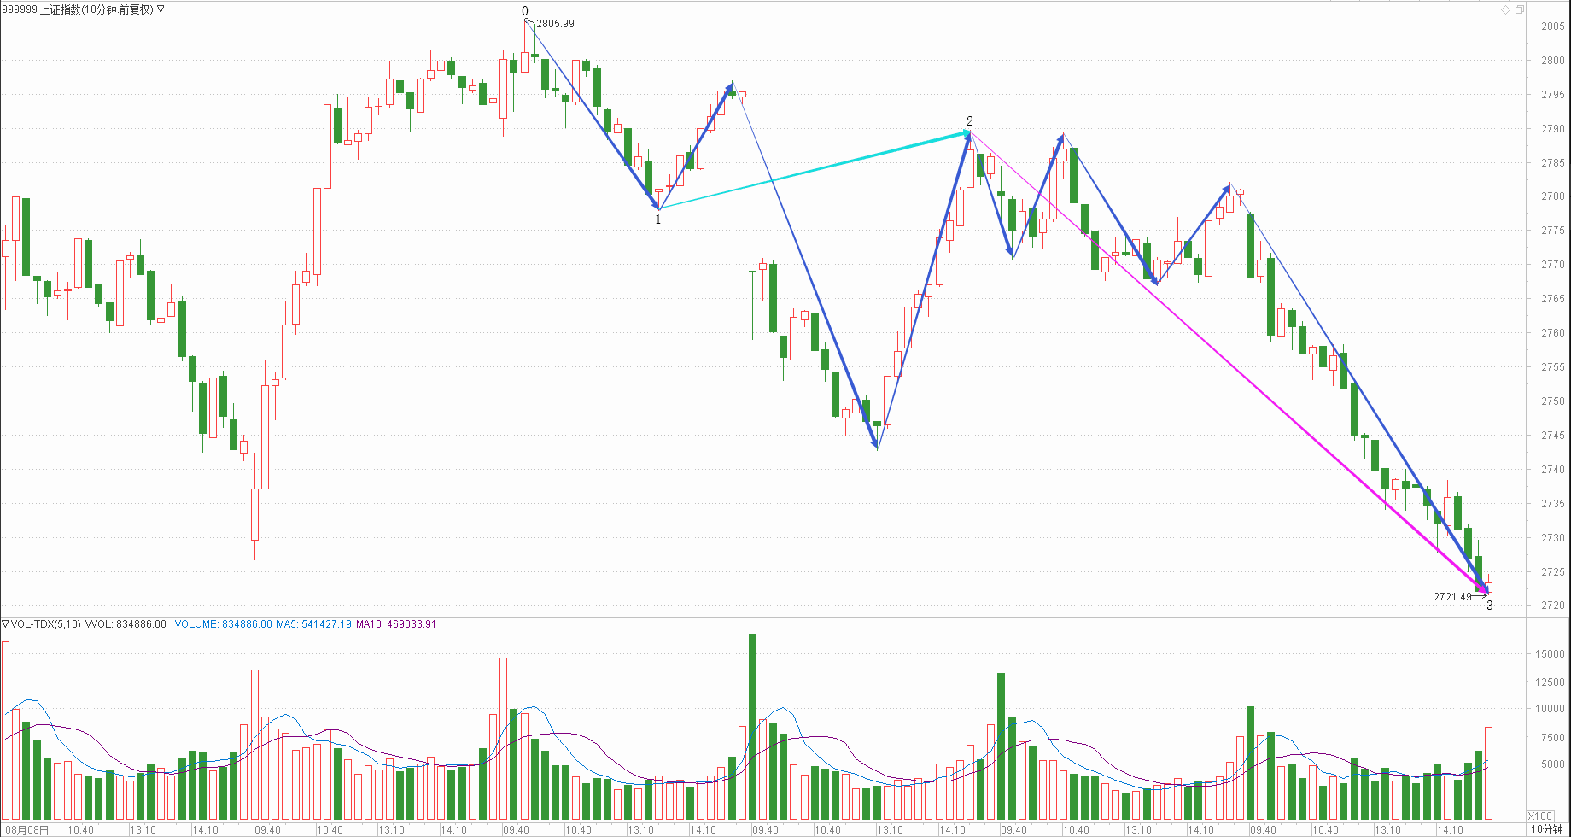The width and height of the screenshot is (1571, 837).
Task: Click the arrow marker beside the 2805.99 high
Action: tap(529, 22)
